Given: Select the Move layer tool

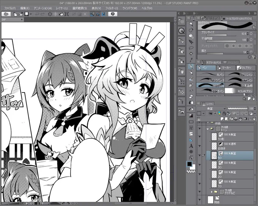Looking at the screenshot, I should [x=191, y=42].
